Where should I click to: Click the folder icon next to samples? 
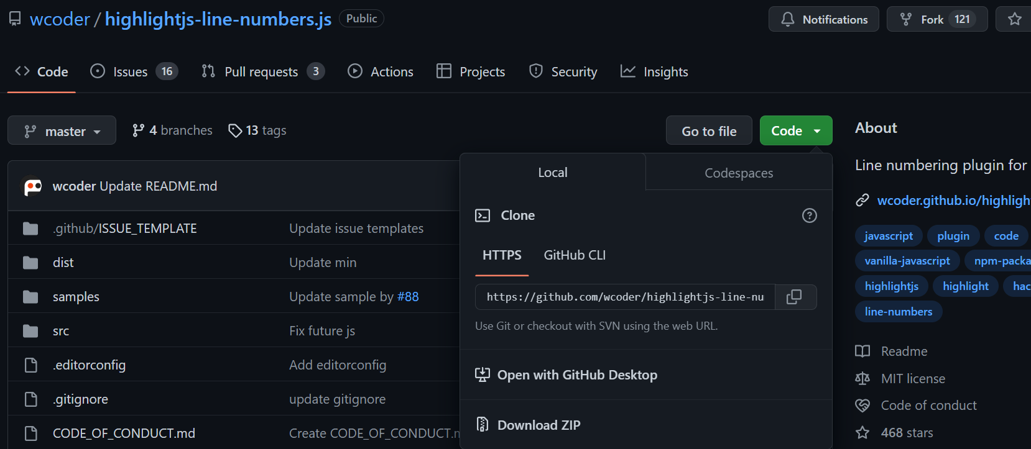[x=30, y=297]
